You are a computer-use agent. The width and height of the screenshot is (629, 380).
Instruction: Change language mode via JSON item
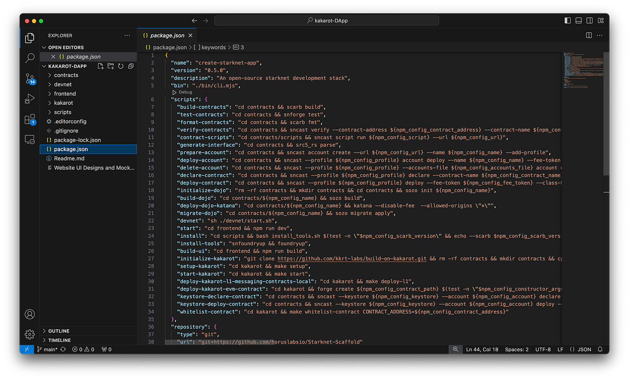(580, 349)
